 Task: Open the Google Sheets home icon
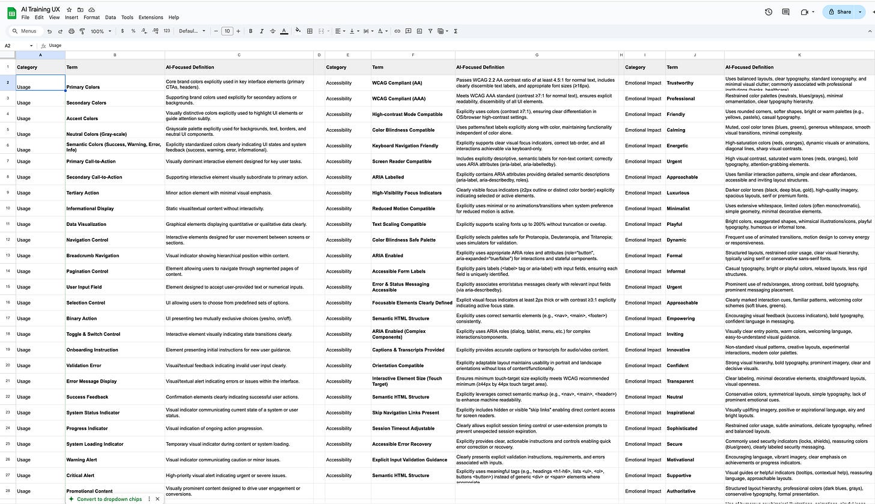pyautogui.click(x=11, y=13)
